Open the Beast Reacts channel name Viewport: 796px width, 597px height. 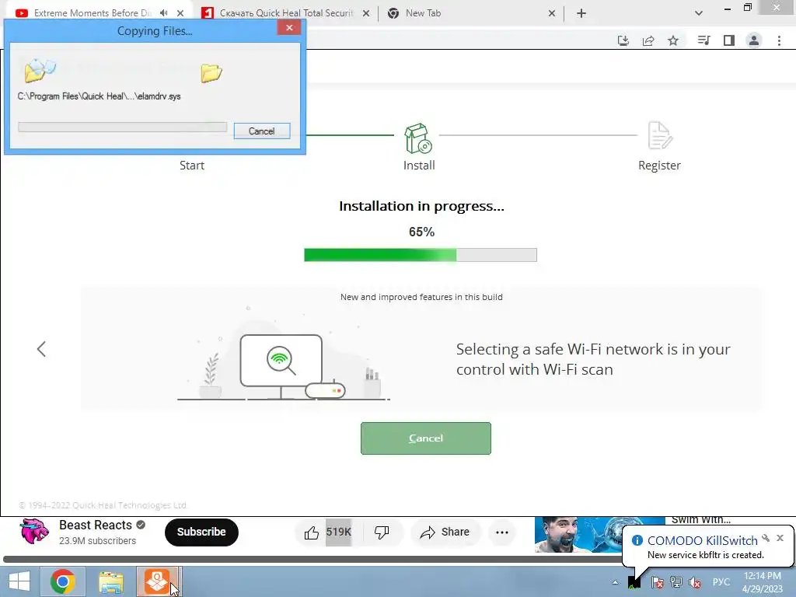coord(96,525)
